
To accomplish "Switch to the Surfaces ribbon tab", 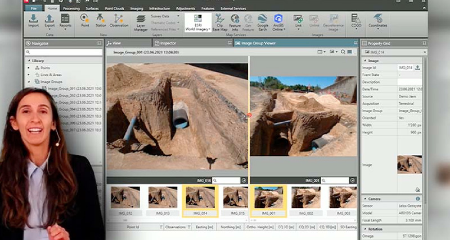I will 92,8.
